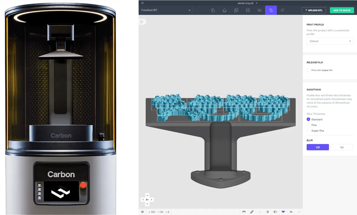Click the split panel view icon

click(x=275, y=212)
